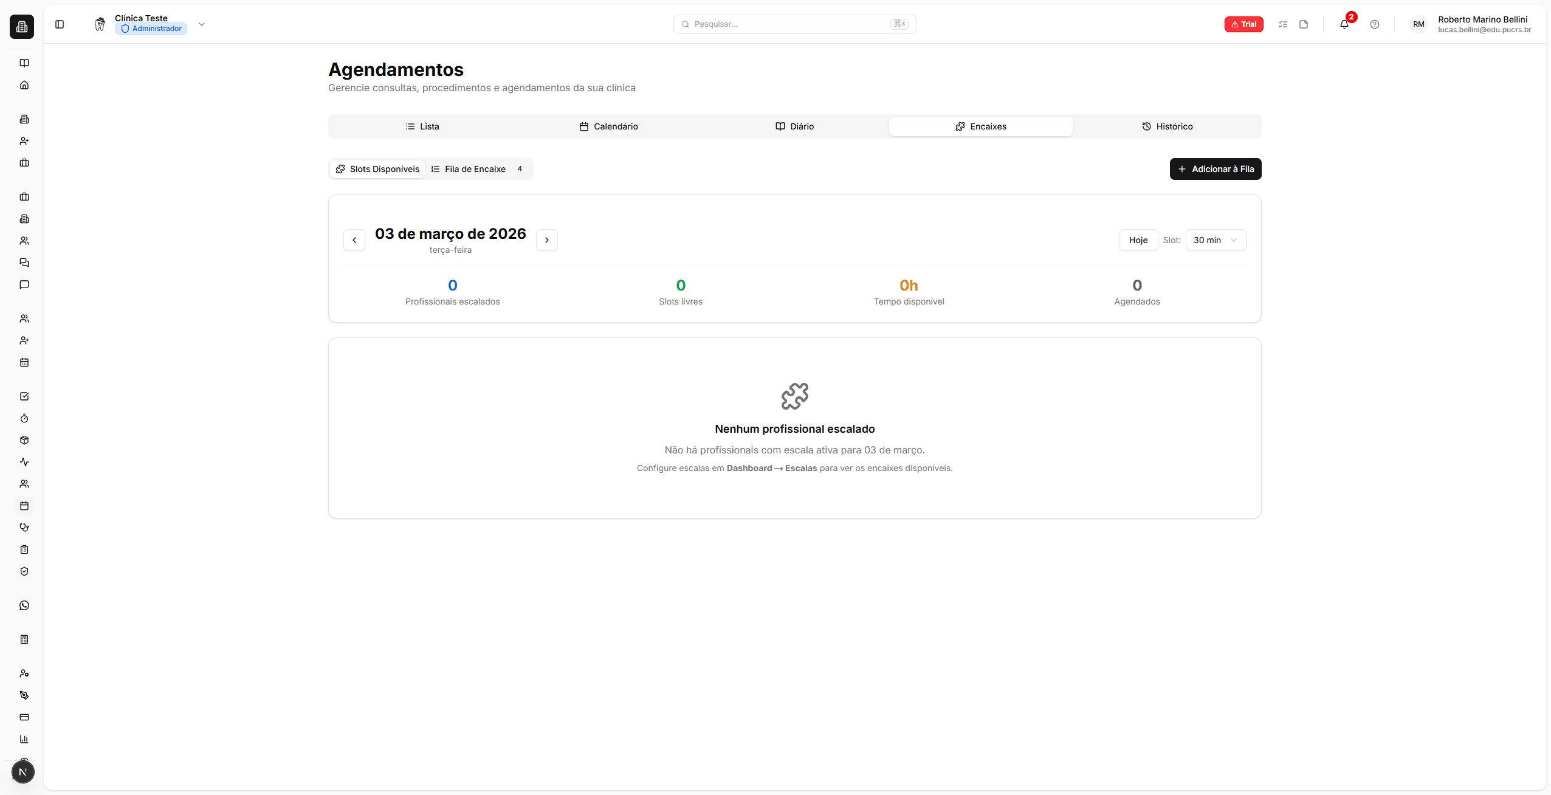The width and height of the screenshot is (1551, 795).
Task: Click the stethoscope icon in sidebar
Action: (x=24, y=528)
